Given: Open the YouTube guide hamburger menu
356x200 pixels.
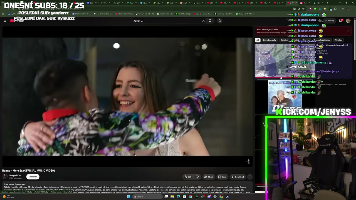Looking at the screenshot, I should 5,21.
